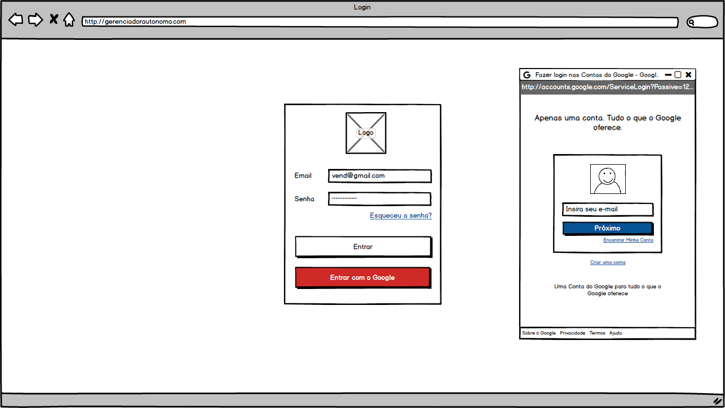Open the 'Encontrar Minha Conta' link
Screen dimensions: 725x408
tap(628, 240)
